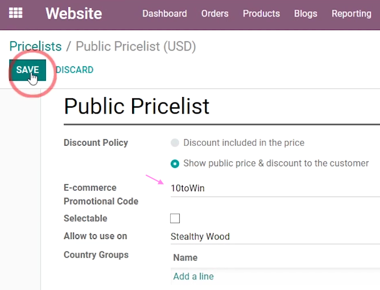Sort Country Groups by Name column
The height and width of the screenshot is (290, 380).
pos(185,258)
